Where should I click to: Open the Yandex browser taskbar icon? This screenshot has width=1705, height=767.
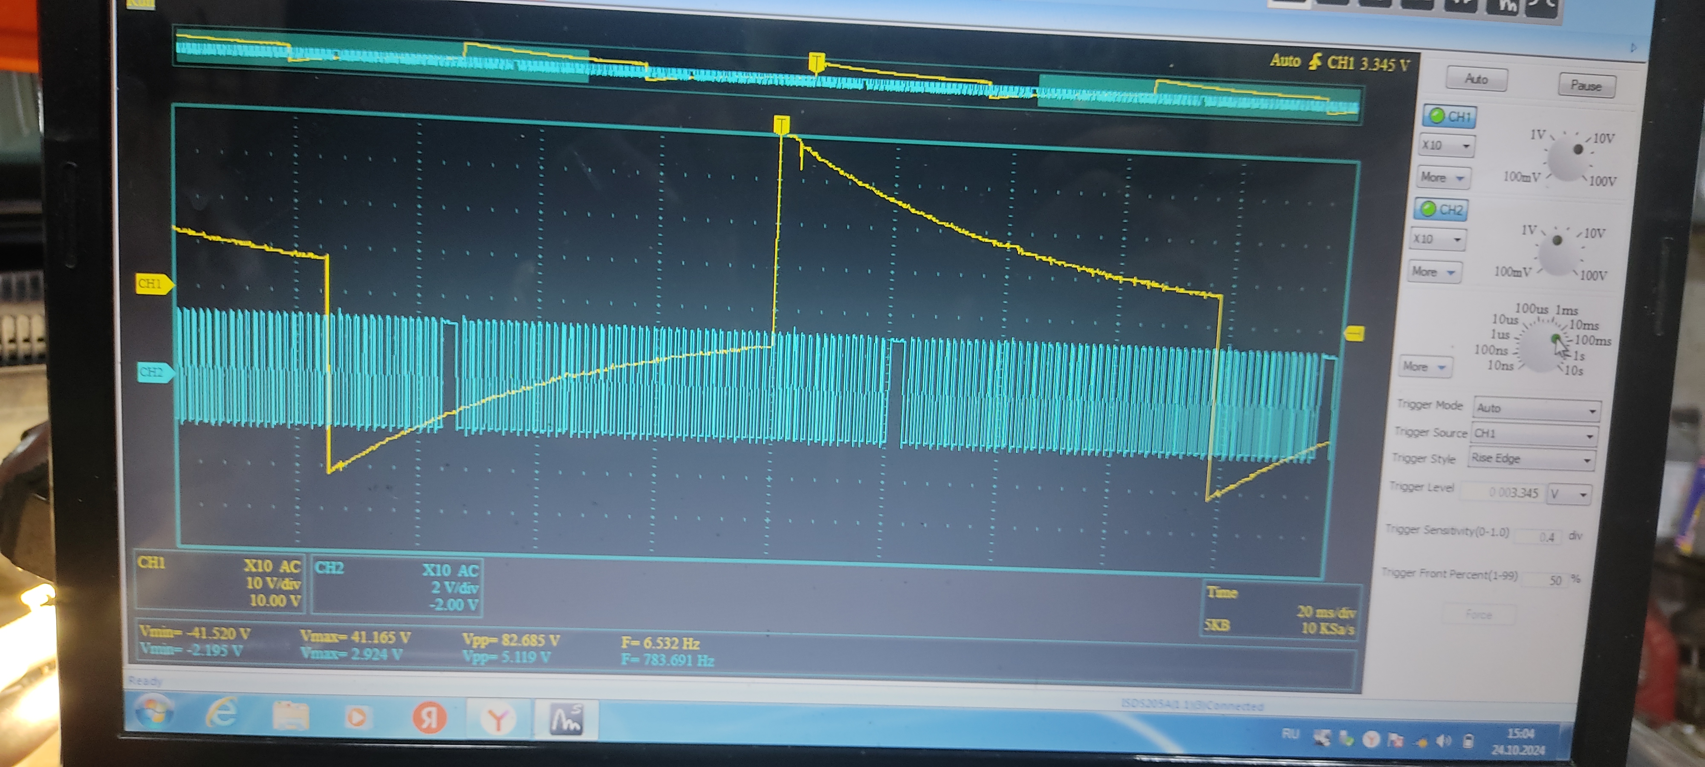pos(498,719)
